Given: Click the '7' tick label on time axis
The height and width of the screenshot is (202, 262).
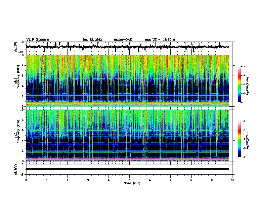Looking at the screenshot, I should click(171, 180).
